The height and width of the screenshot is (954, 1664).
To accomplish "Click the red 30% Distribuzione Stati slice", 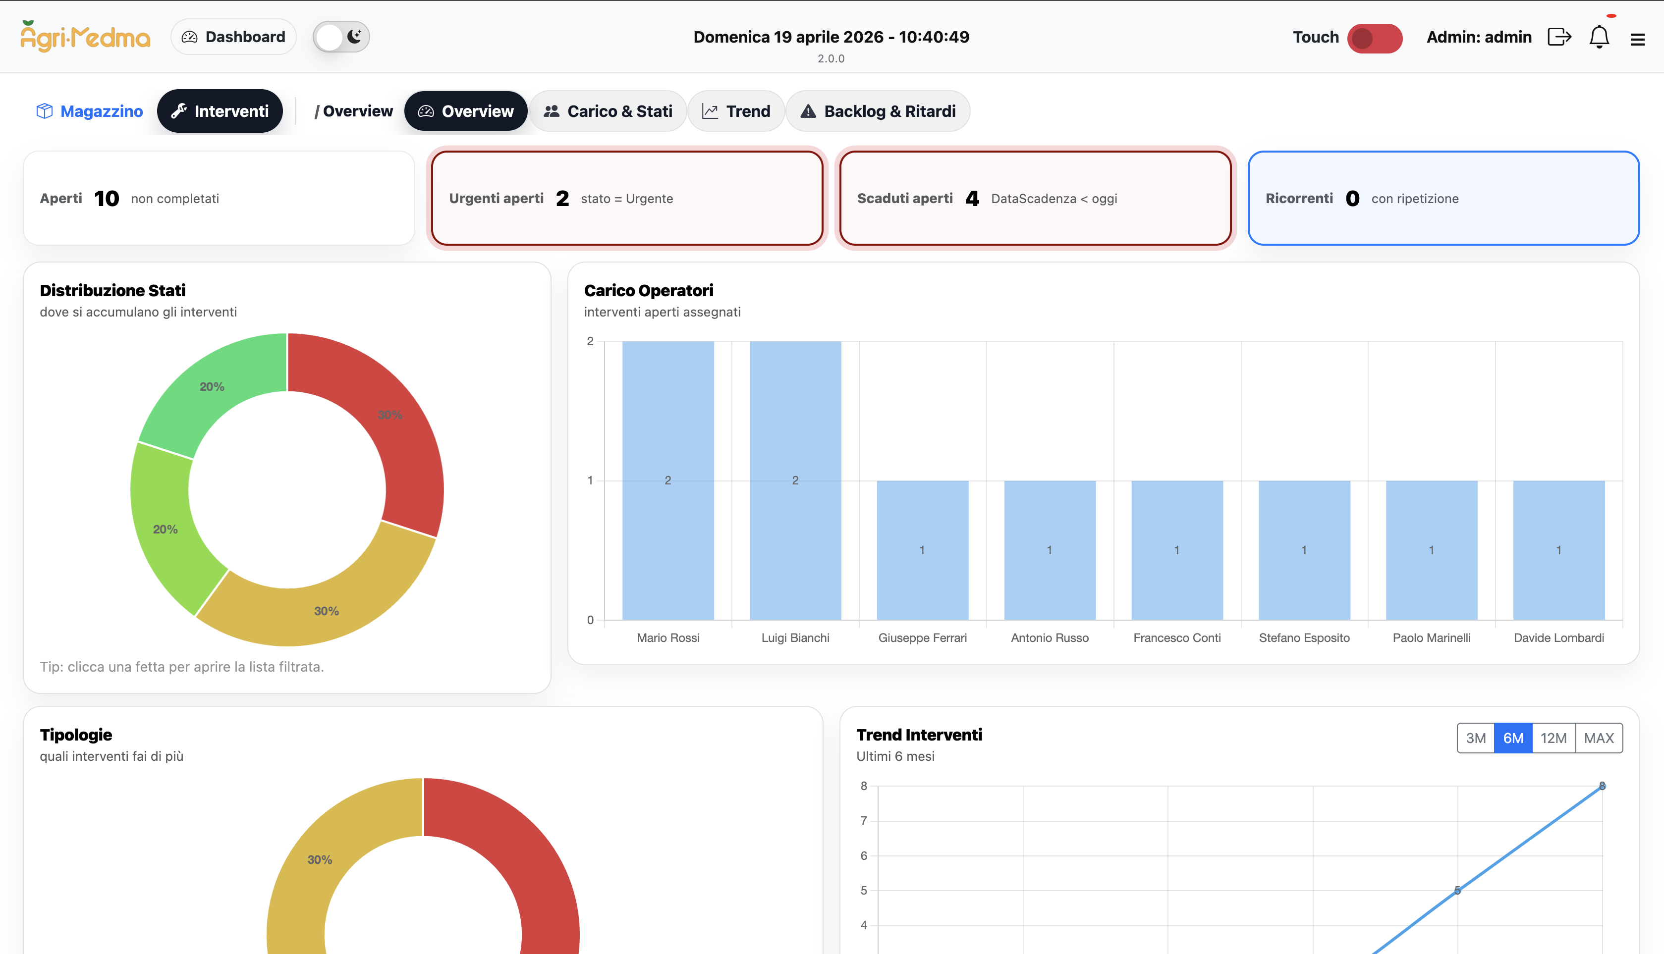I will click(389, 416).
